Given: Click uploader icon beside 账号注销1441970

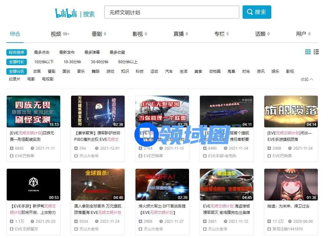Looking at the screenshot, I should (269, 229).
